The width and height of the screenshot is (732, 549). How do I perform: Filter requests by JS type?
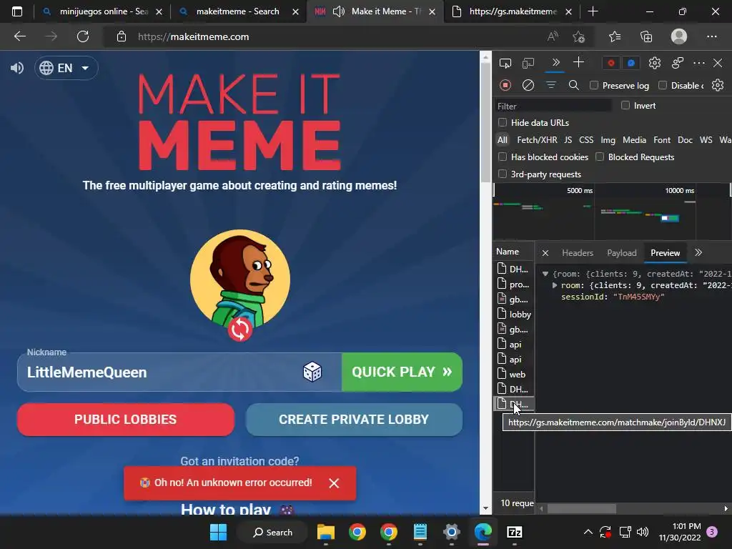(568, 139)
